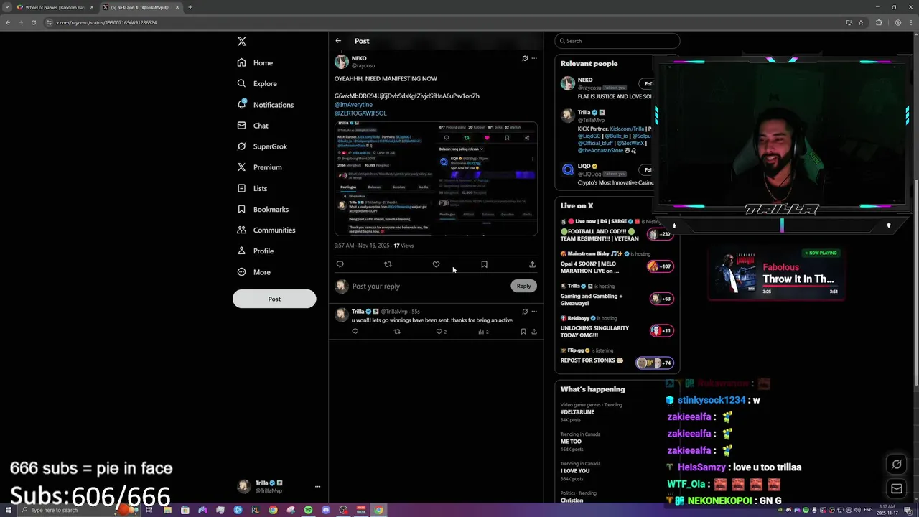
Task: Open SuperGrok
Action: tap(261, 146)
